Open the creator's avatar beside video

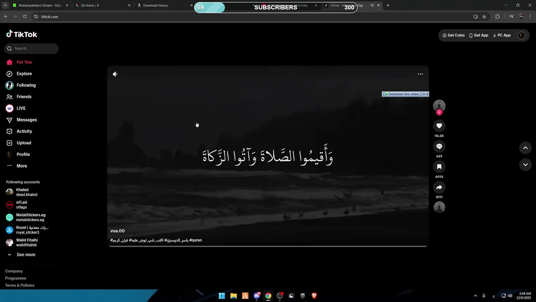coord(439,106)
